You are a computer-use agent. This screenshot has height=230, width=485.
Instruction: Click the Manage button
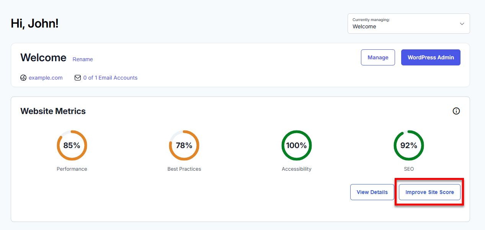tap(378, 57)
